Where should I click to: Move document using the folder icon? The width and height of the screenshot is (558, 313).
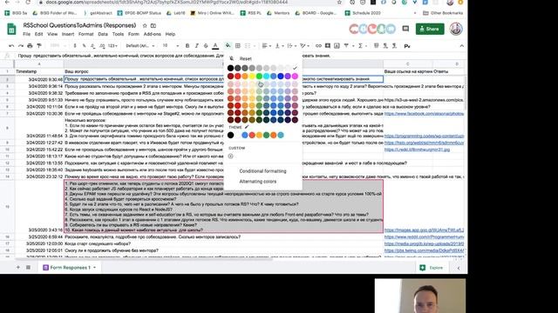153,25
